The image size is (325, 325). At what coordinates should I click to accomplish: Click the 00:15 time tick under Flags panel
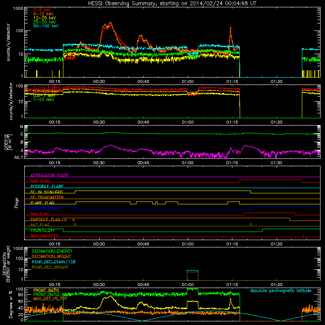(x=54, y=244)
